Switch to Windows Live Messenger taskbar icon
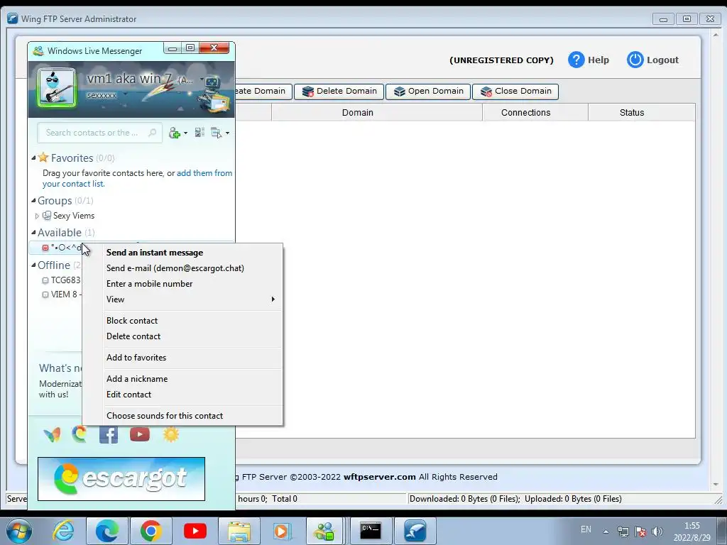 pos(324,531)
